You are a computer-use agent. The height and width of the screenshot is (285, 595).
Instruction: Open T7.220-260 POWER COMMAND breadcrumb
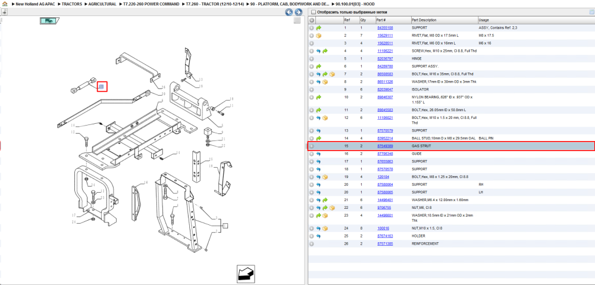tap(151, 4)
